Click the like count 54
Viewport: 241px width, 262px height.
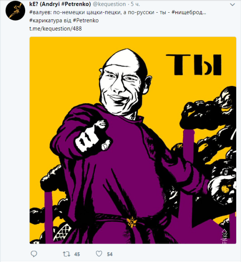(110, 254)
